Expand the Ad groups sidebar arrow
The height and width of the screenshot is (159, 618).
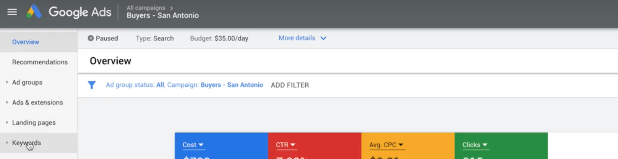tap(7, 82)
